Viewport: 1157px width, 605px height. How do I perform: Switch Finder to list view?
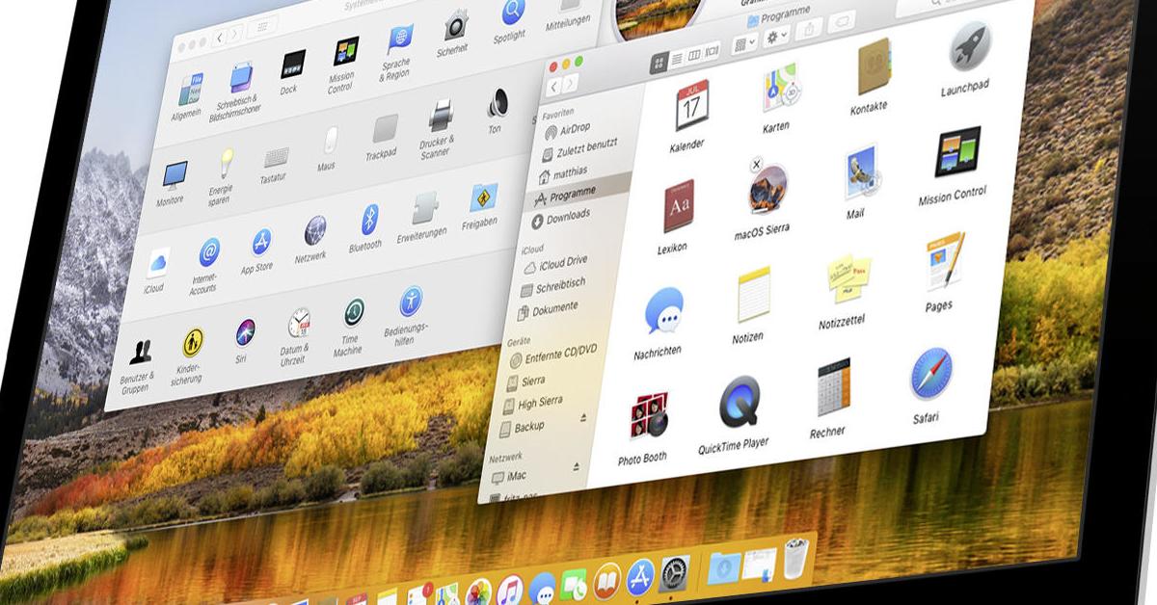tap(678, 58)
